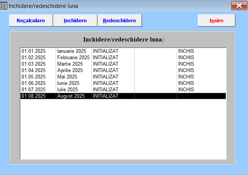
Task: Click the window icon in title bar
Action: [x=4, y=6]
